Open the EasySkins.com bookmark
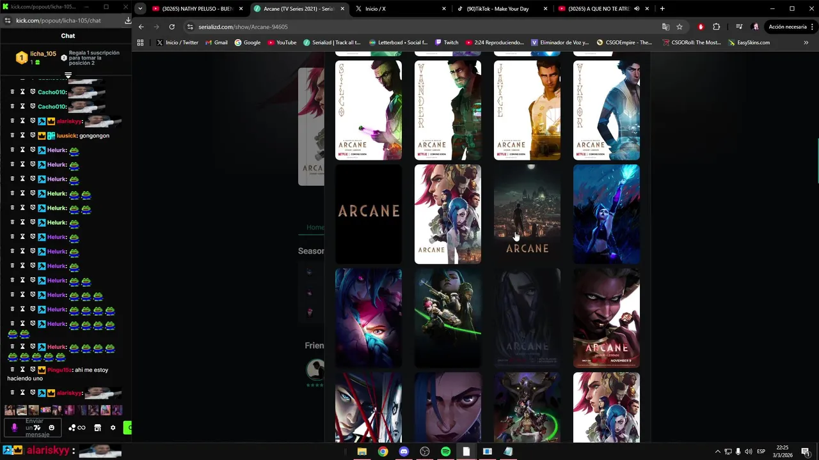The height and width of the screenshot is (460, 819). (749, 43)
